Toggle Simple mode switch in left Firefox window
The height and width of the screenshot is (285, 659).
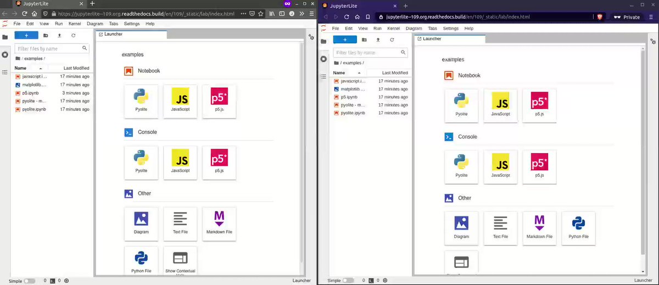point(30,281)
